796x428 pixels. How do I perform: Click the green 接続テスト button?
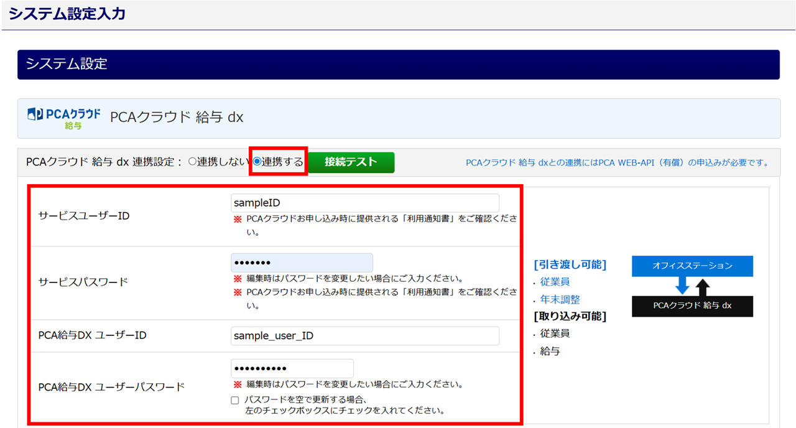coord(351,162)
